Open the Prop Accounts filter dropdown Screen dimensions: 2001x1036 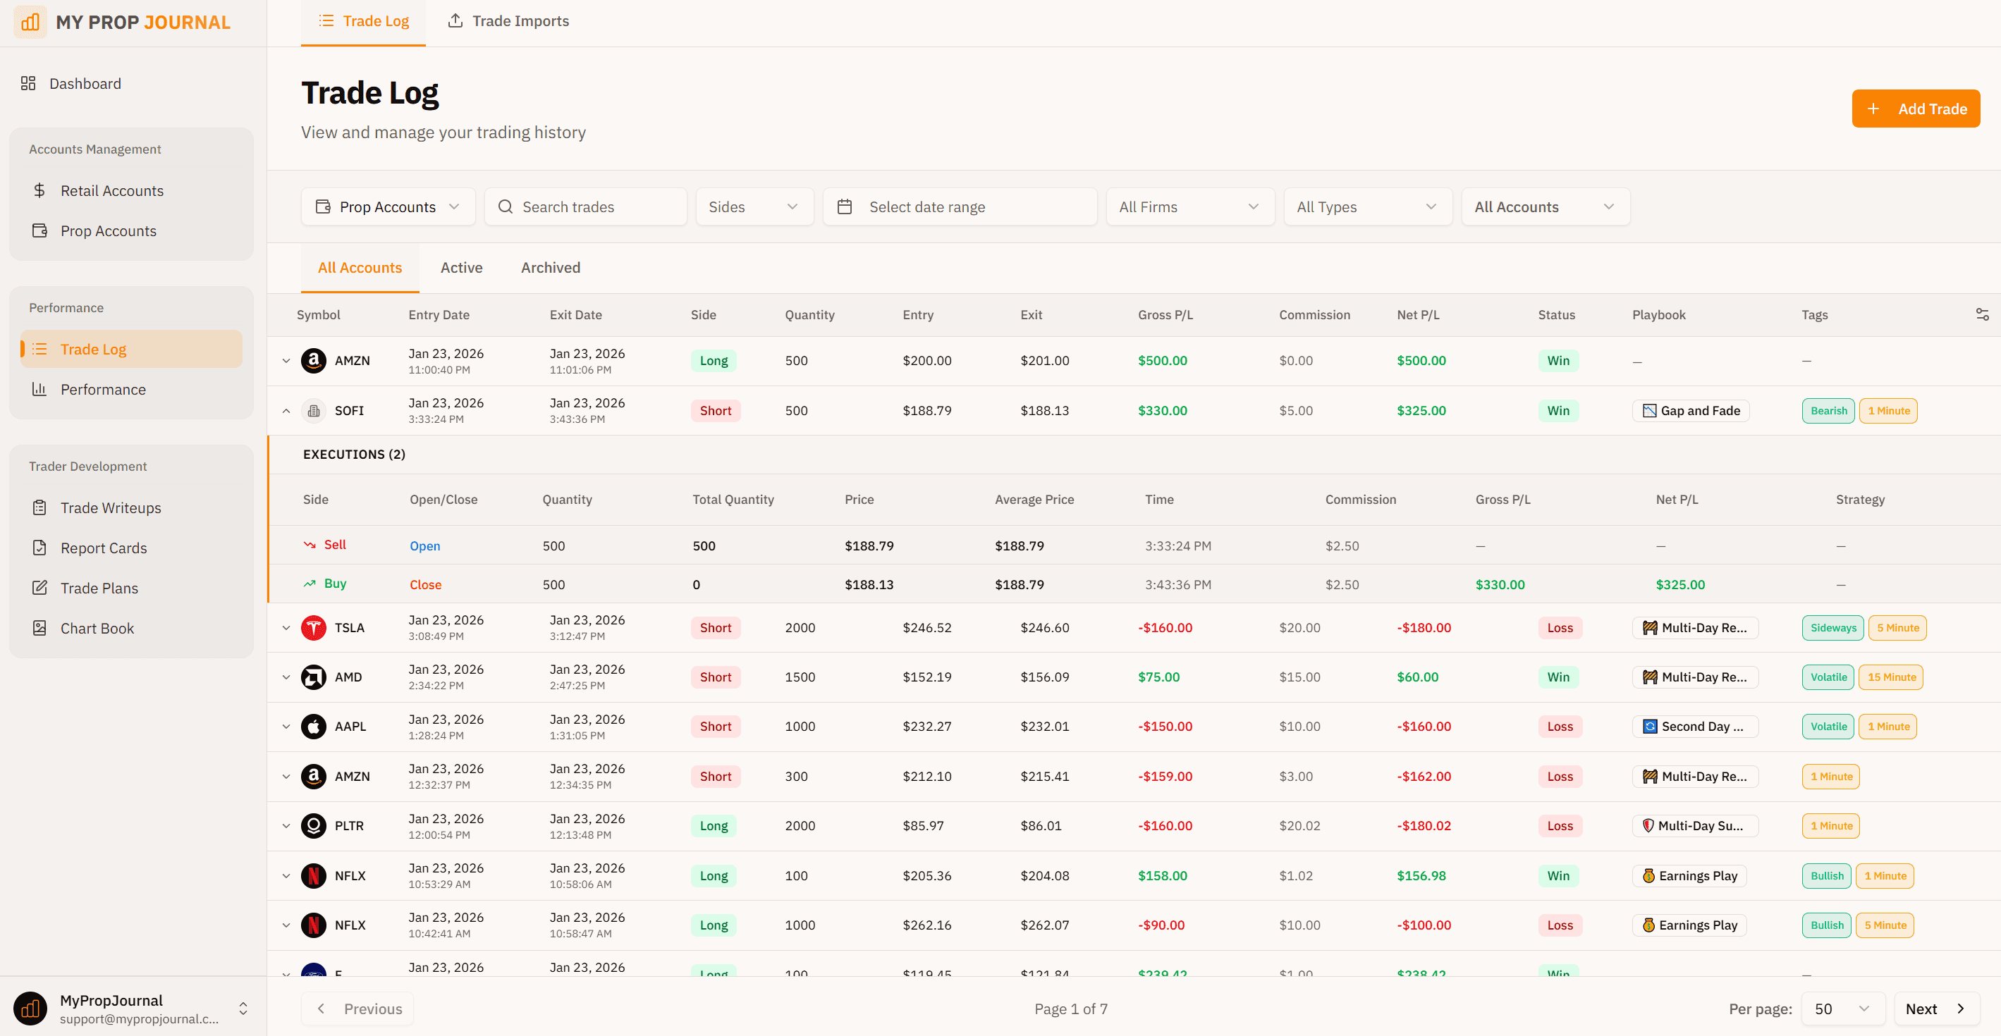coord(388,206)
